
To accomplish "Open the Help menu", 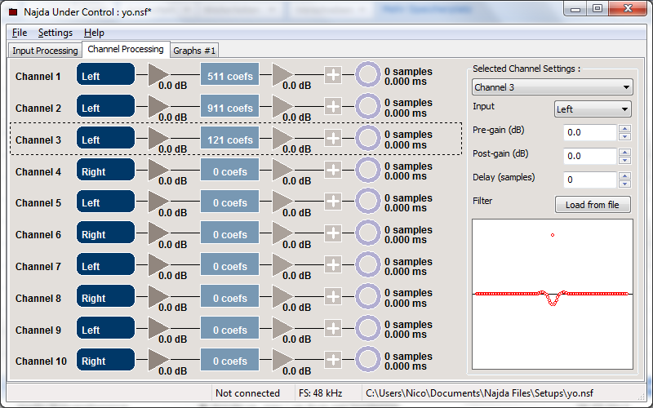I will point(94,33).
